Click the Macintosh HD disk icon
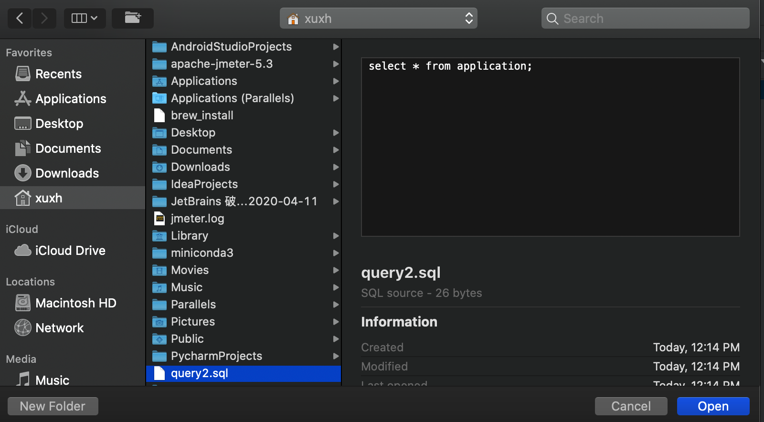This screenshot has width=764, height=422. (x=22, y=303)
